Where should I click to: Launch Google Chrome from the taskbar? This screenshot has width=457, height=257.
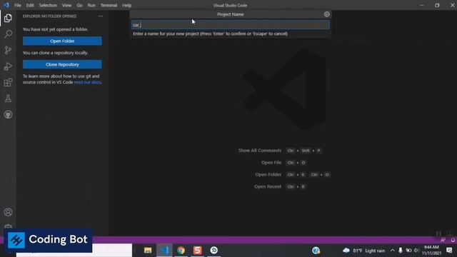pyautogui.click(x=181, y=251)
